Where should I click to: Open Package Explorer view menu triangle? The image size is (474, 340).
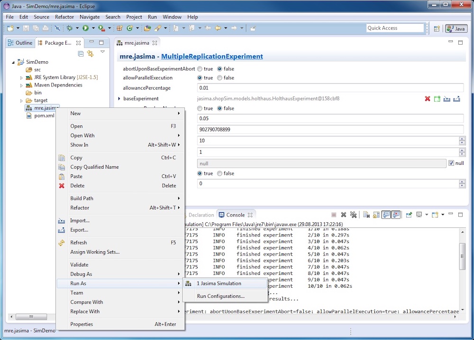(103, 52)
